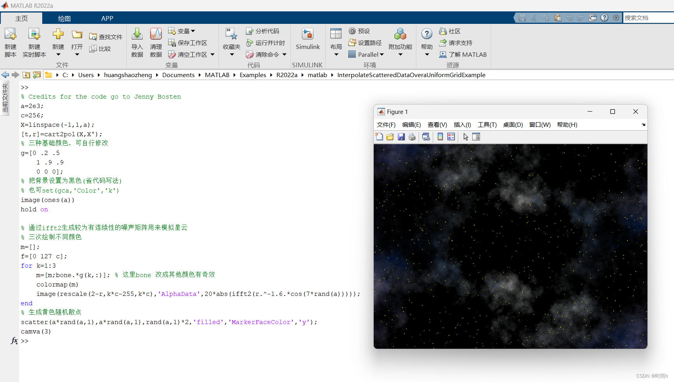The height and width of the screenshot is (382, 674).
Task: Click the yellow plus New (新建) icon
Action: [58, 34]
